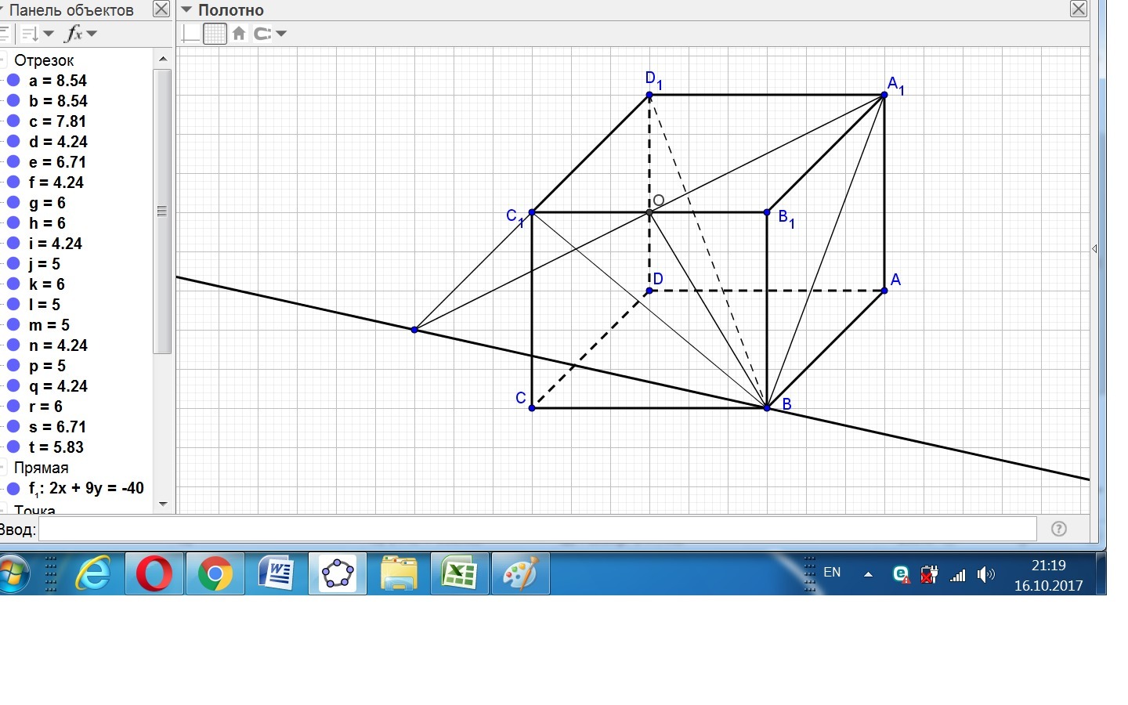Image resolution: width=1128 pixels, height=705 pixels.
Task: Select the unlabeled point on the slanted line
Action: pyautogui.click(x=414, y=330)
